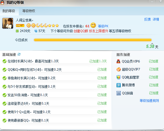Click the blue icon beside 57天
The image size is (164, 131).
(x=36, y=31)
